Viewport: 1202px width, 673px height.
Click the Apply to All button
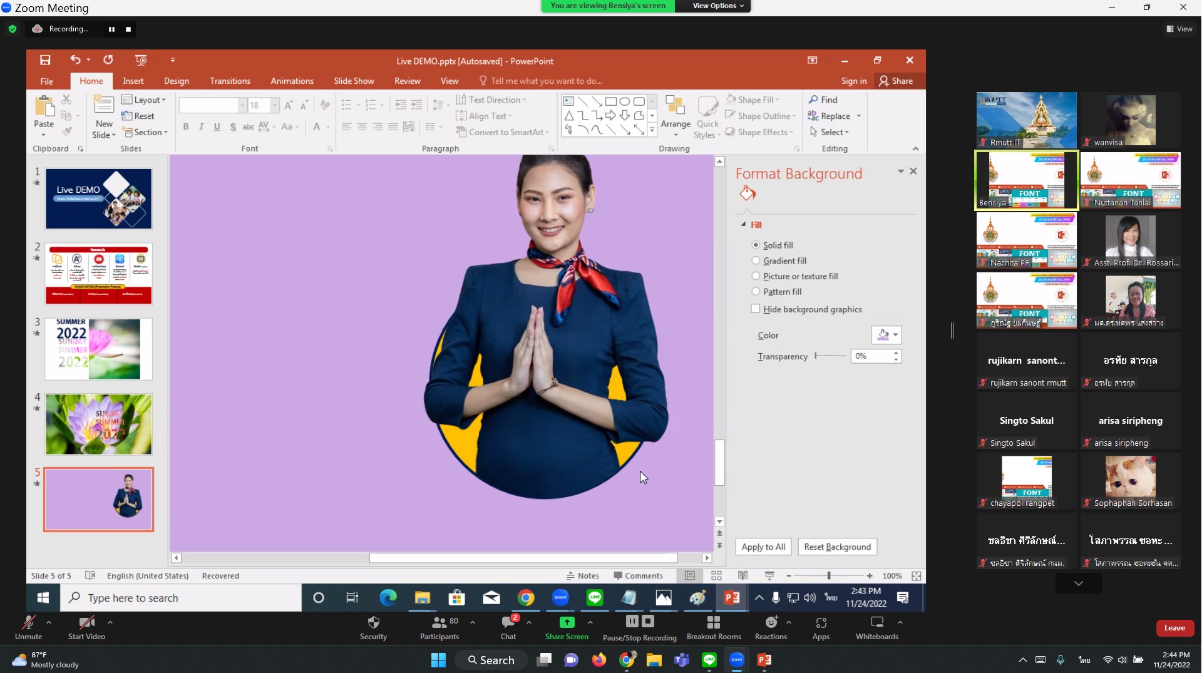(763, 547)
